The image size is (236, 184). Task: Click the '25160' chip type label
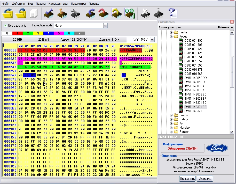(x=17, y=40)
